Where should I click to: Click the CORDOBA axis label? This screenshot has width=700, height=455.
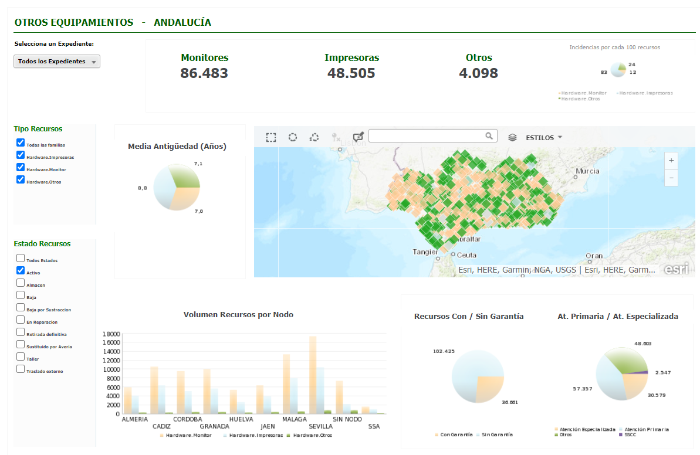pyautogui.click(x=188, y=419)
